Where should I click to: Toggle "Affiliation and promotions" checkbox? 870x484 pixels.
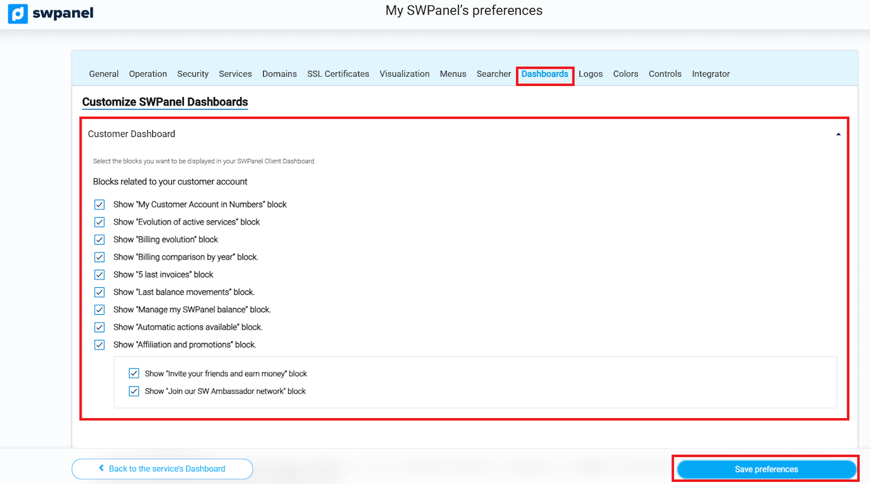[x=100, y=345]
